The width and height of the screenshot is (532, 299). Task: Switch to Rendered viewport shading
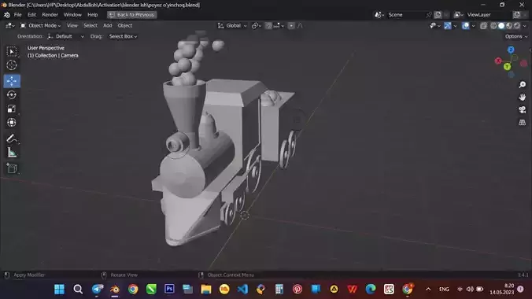(x=517, y=25)
